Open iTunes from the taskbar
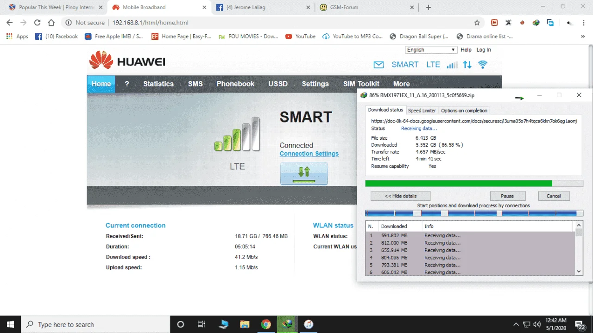 [x=309, y=324]
